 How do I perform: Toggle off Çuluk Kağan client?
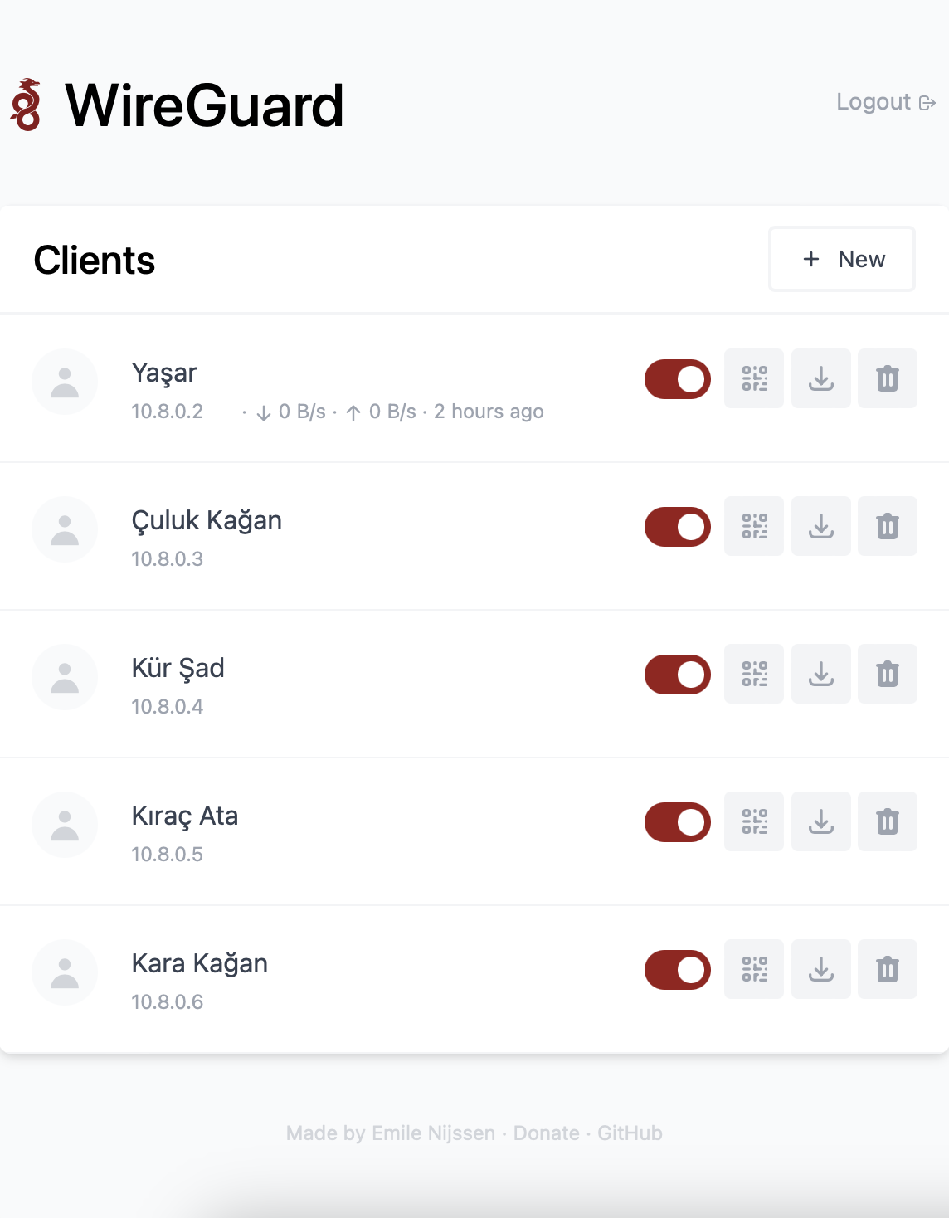(x=678, y=527)
